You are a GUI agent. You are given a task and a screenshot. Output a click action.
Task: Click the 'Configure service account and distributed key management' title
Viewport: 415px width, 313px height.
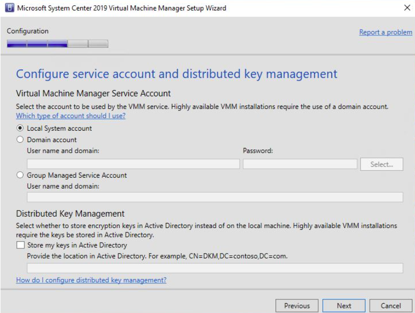(x=177, y=74)
